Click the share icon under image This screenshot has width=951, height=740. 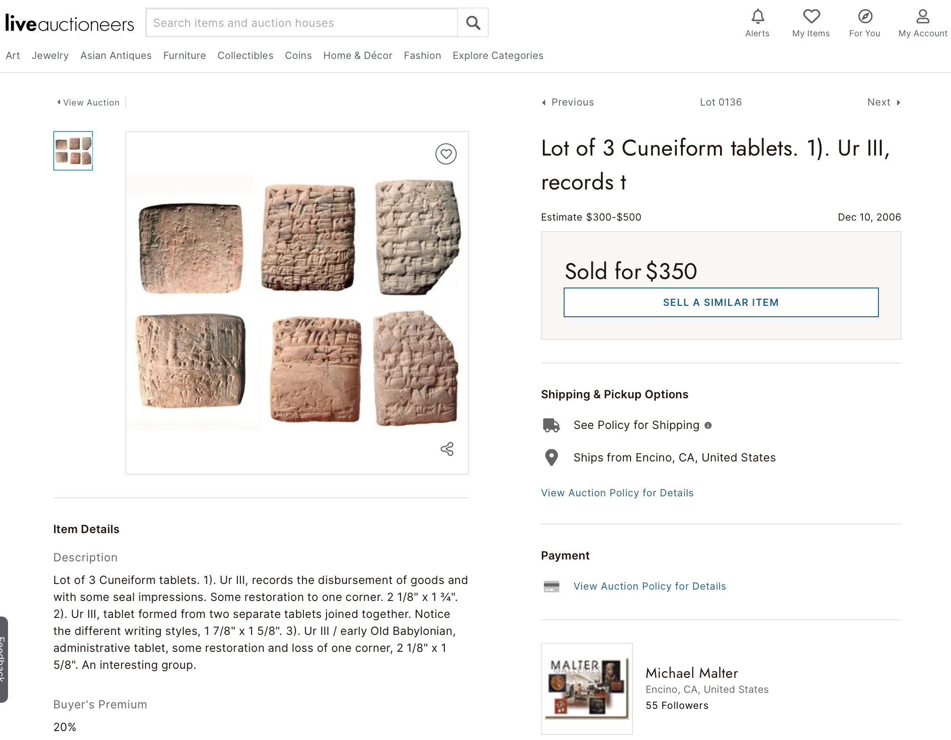[x=447, y=449]
